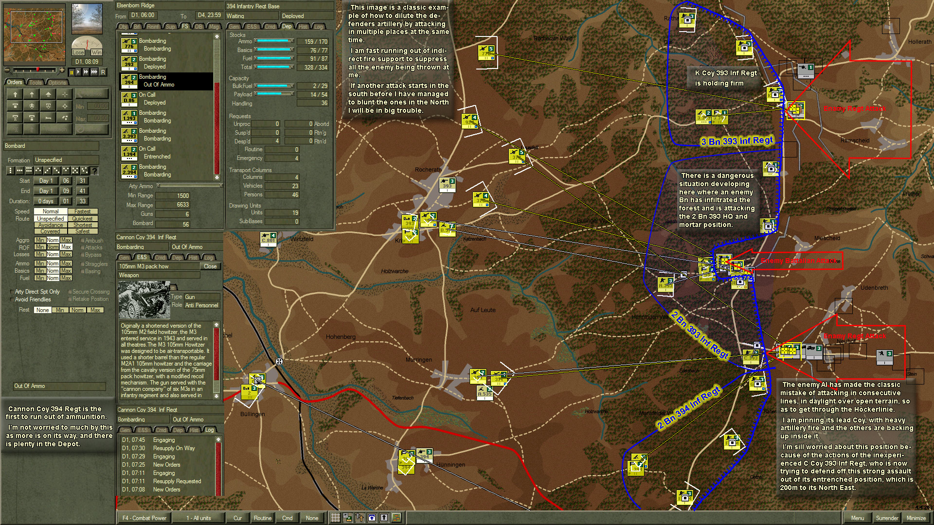Zoom in with the plus magnifier
This screenshot has width=934, height=525.
point(62,70)
